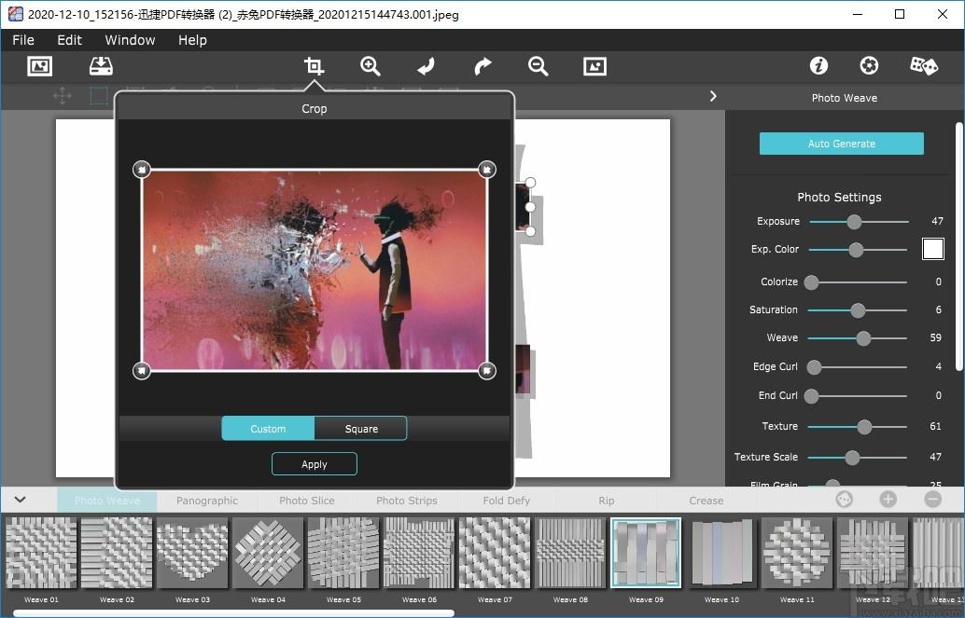This screenshot has width=965, height=618.
Task: Click the bottom-right crop corner handle
Action: (x=487, y=371)
